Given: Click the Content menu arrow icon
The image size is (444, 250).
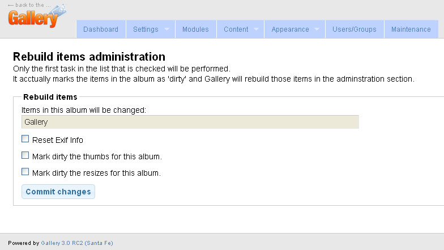Looking at the screenshot, I should [256, 29].
